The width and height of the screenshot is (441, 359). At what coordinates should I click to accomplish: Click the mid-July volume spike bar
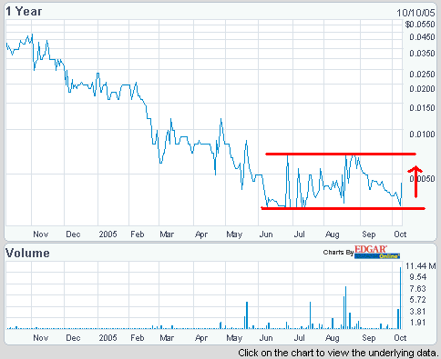pyautogui.click(x=310, y=315)
